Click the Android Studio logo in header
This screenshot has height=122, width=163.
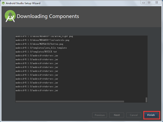click(10, 16)
